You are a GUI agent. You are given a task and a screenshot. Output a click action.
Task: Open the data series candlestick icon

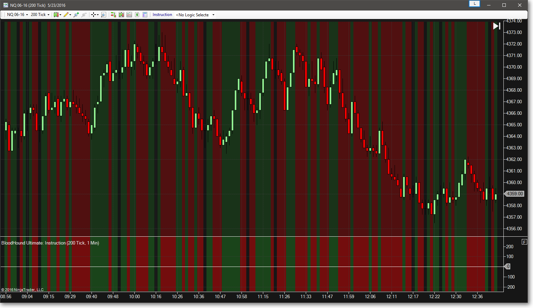121,15
